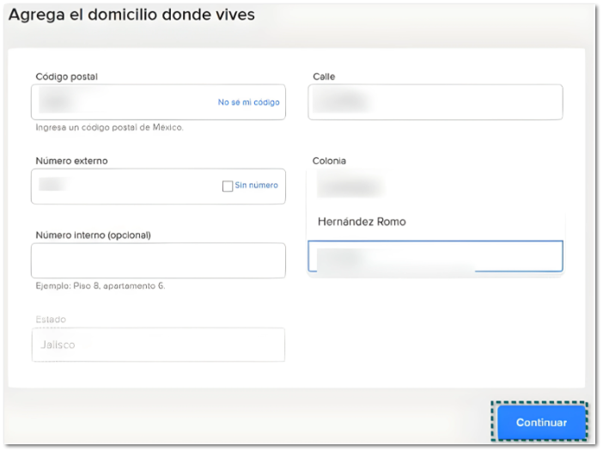Image resolution: width=603 pixels, height=452 pixels.
Task: Click the Estado field showing Jalisco
Action: (x=158, y=345)
